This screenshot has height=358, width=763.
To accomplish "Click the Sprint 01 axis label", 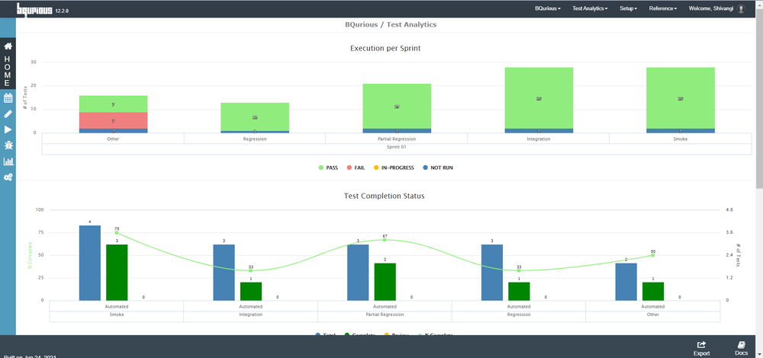I will tap(397, 146).
